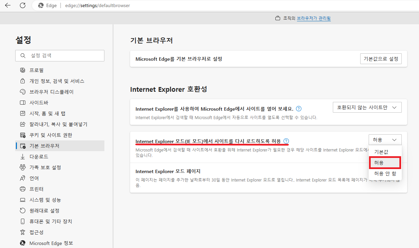This screenshot has width=419, height=248.
Task: Click the 브라우저 디스플레이 palette icon
Action: (x=23, y=92)
